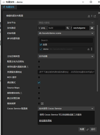The height and width of the screenshot is (135, 100).
Task: Enable 跳过纹理压缩 checkbox
Action: [39, 98]
